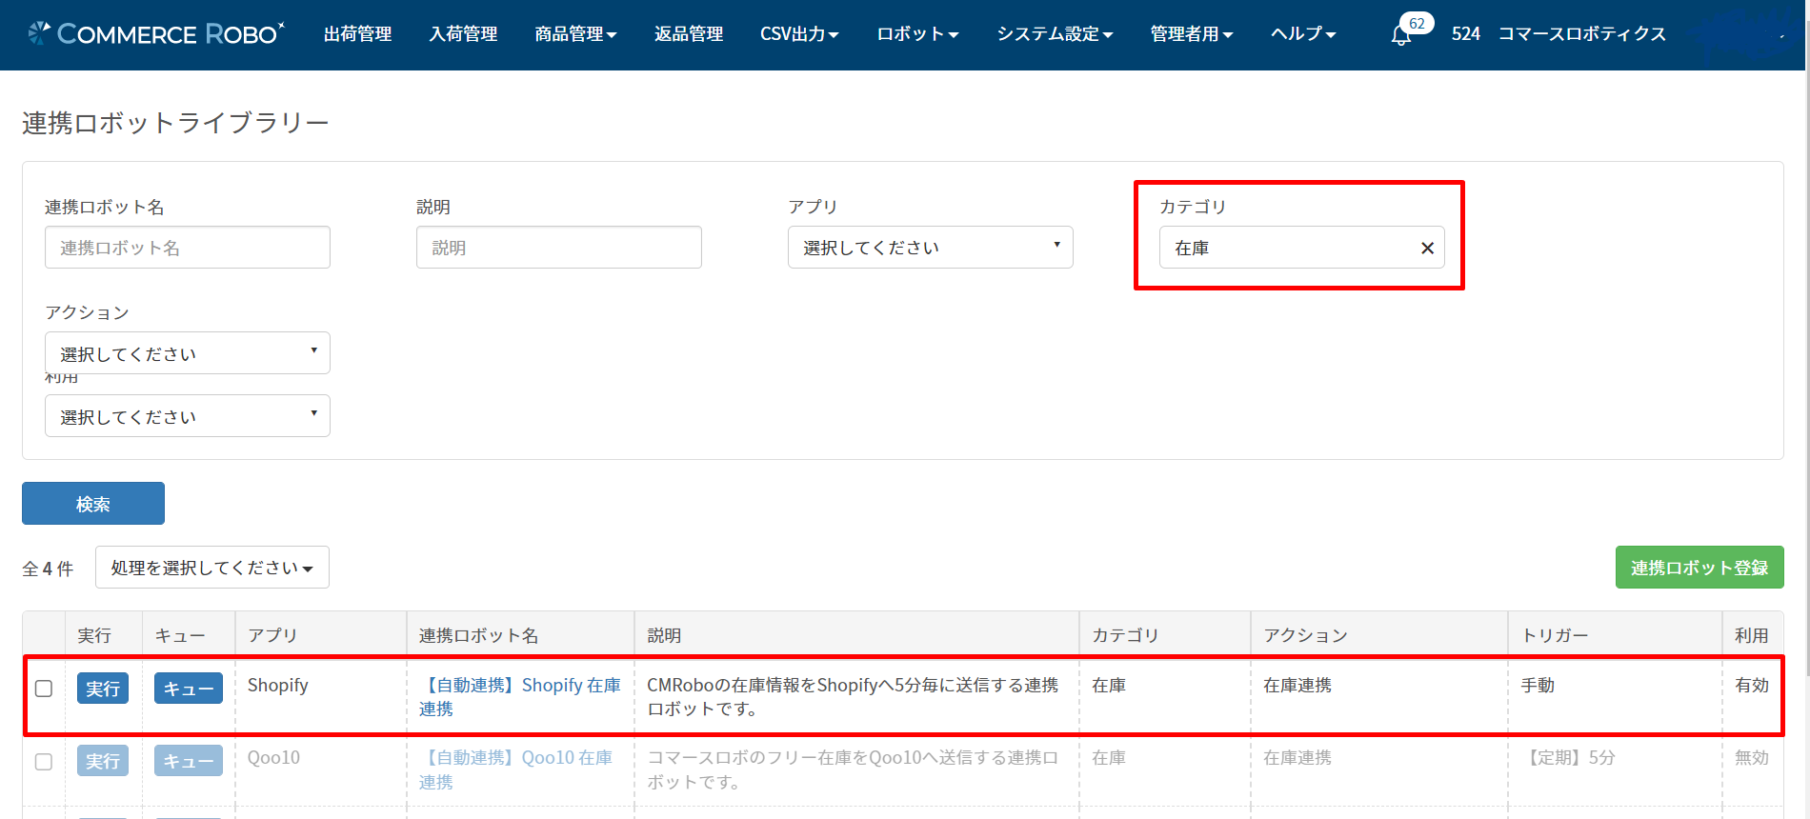Open the カテゴリ dropdown showing 在庫
Viewport: 1810px width, 819px height.
coord(1301,248)
